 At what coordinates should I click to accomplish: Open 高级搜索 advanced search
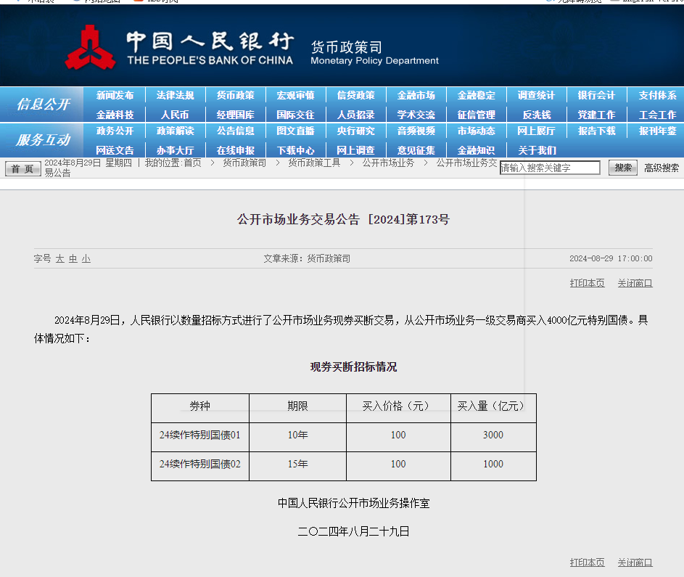coord(662,168)
